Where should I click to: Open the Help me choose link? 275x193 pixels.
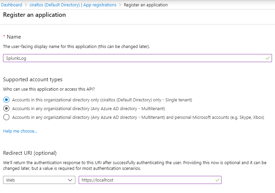click(20, 131)
